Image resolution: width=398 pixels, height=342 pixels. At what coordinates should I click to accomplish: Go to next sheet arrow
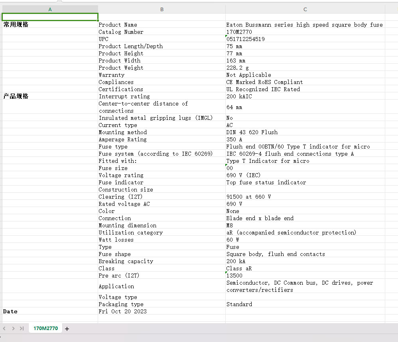pos(13,328)
